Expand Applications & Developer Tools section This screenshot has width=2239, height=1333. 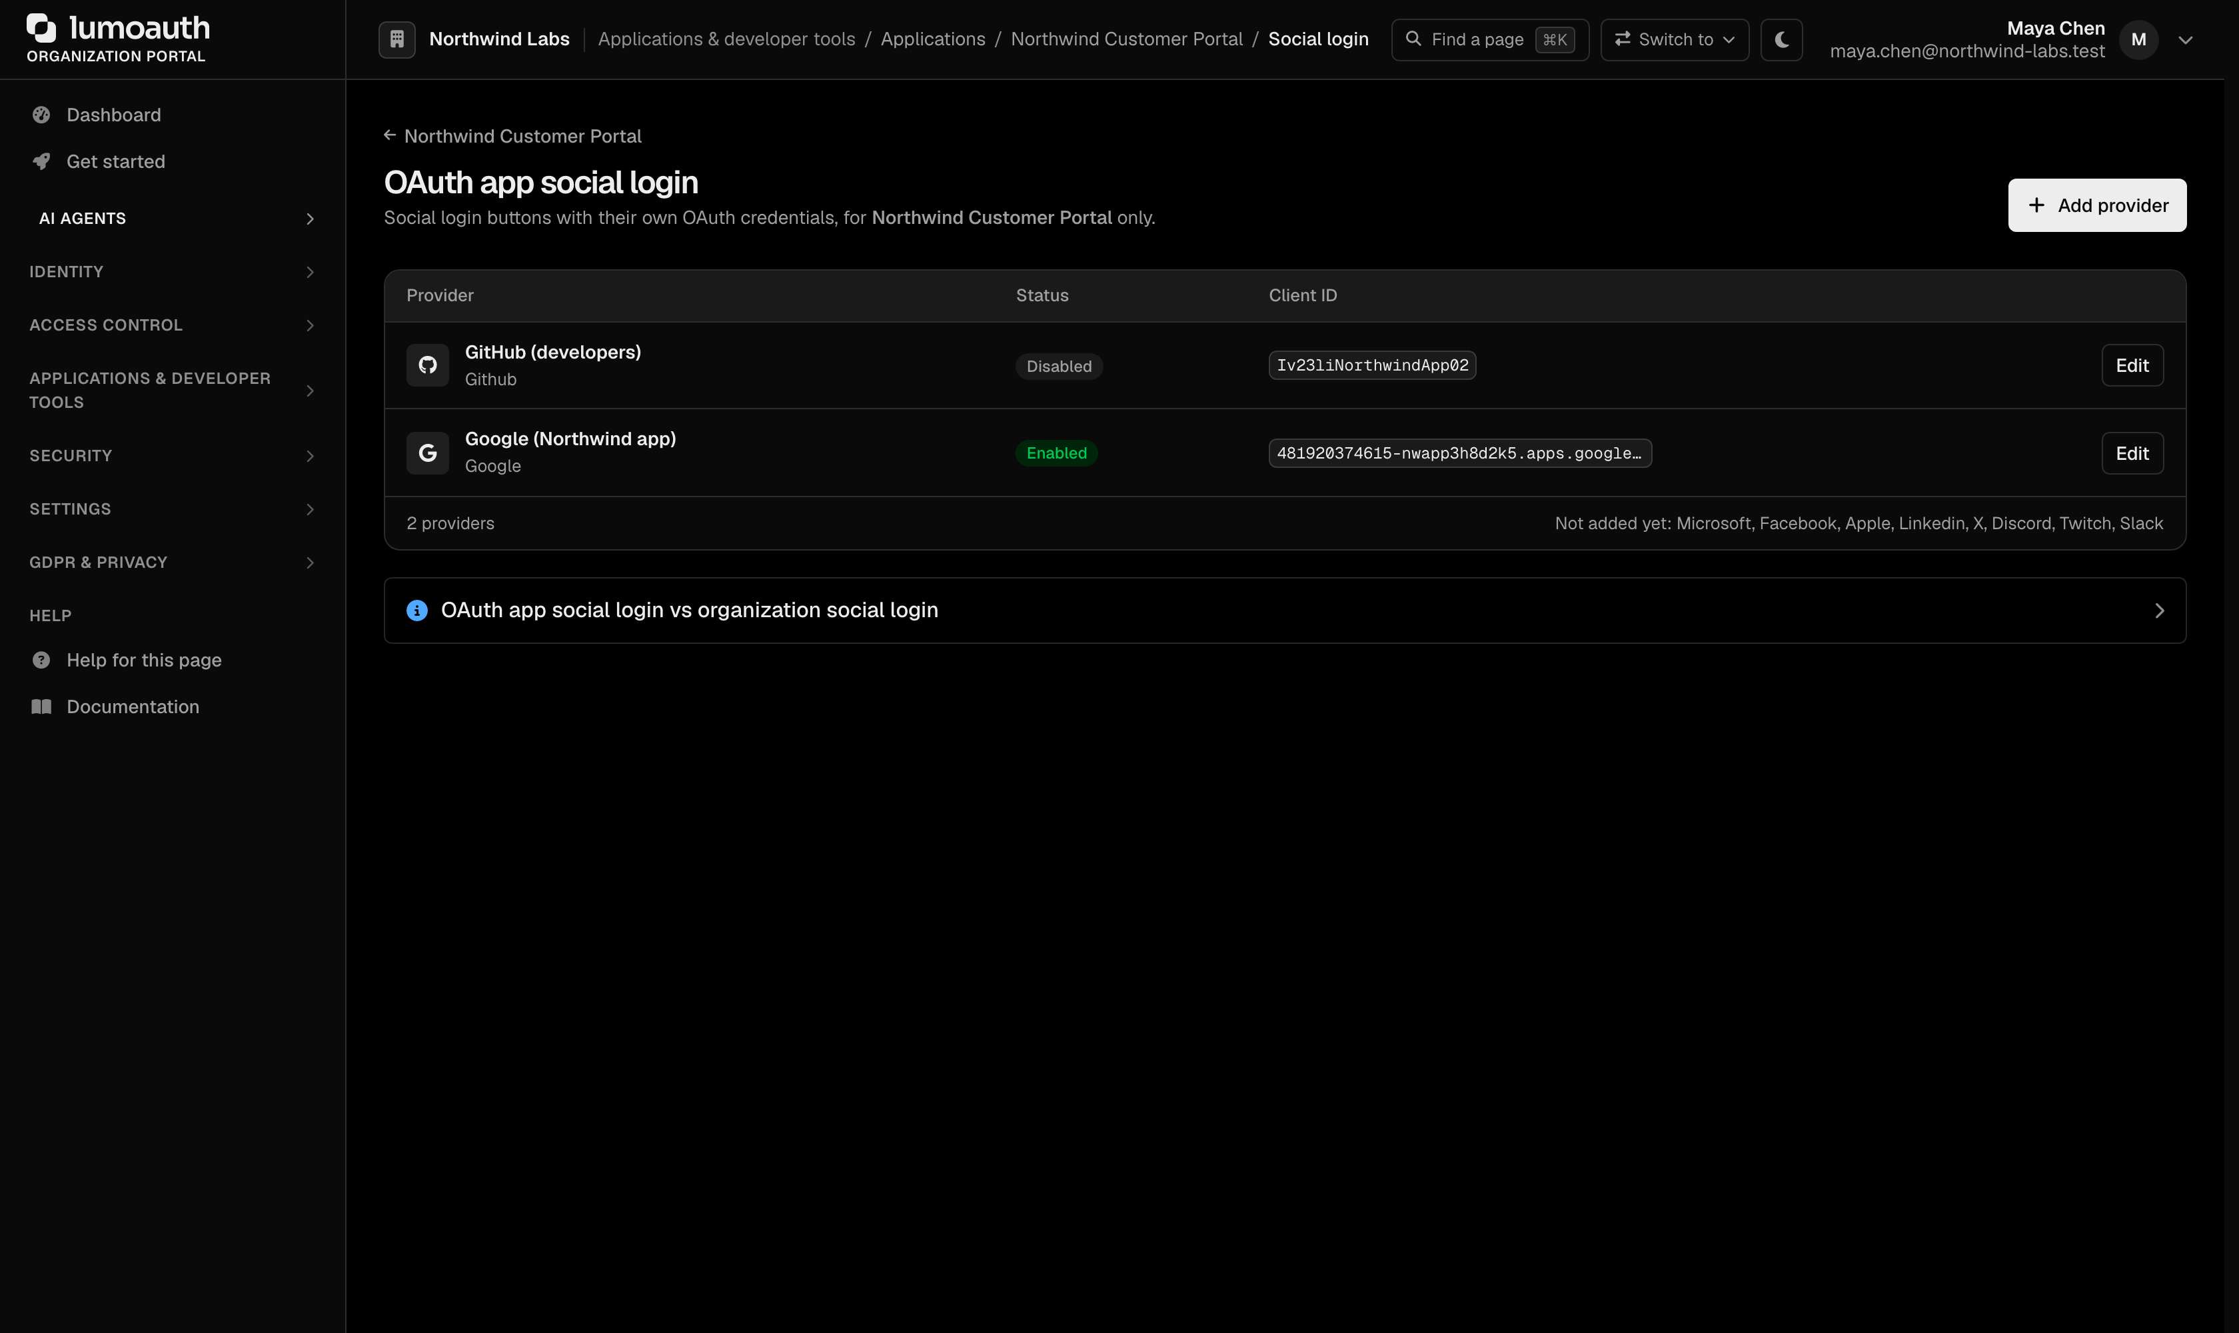coord(173,391)
